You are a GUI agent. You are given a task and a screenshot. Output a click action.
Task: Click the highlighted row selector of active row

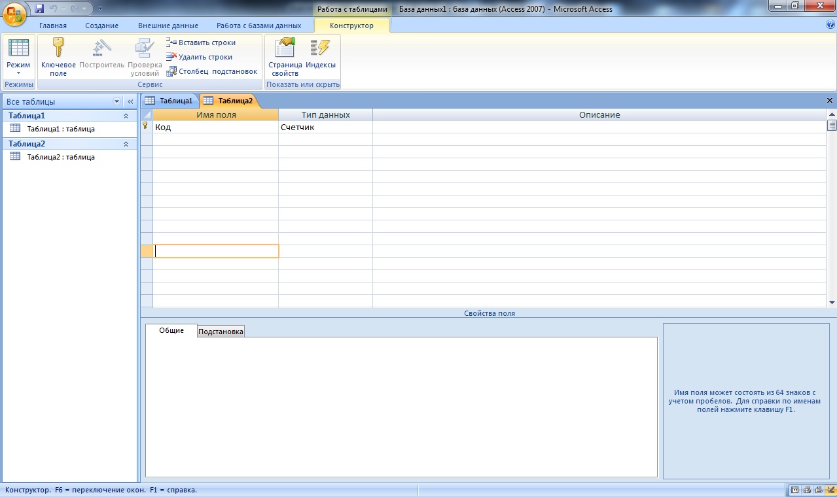(147, 251)
